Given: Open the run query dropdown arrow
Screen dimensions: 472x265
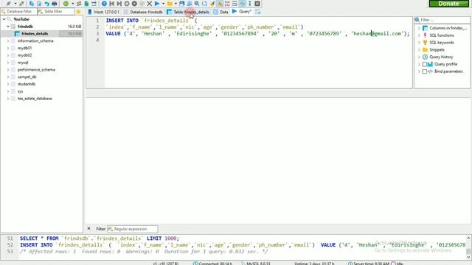Looking at the screenshot, I should [163, 4].
